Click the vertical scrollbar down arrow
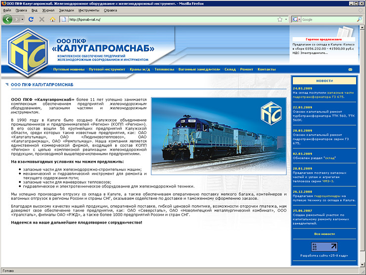The image size is (366, 275). [362, 265]
